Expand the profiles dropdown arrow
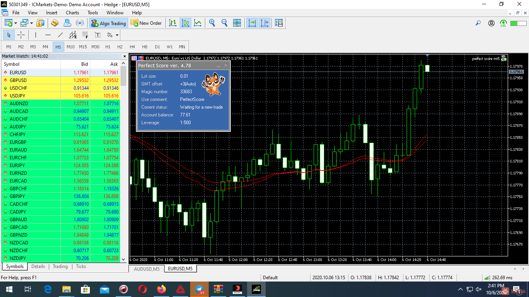Image resolution: width=529 pixels, height=297 pixels. [x=31, y=23]
